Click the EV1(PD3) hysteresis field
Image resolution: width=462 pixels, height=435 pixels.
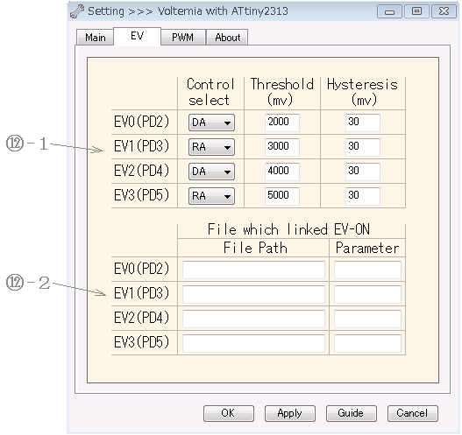(x=363, y=147)
